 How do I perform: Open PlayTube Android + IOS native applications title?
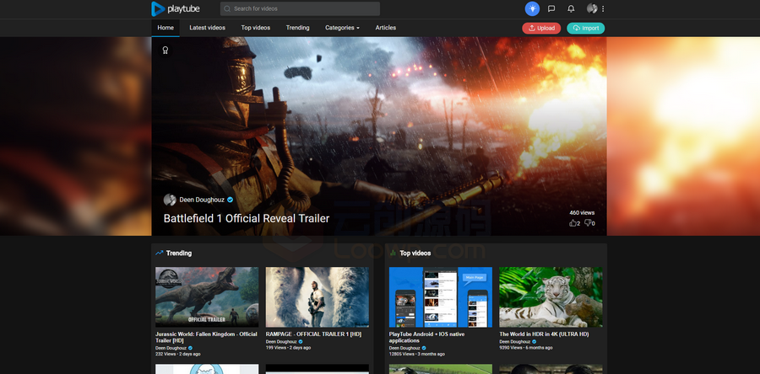pos(426,337)
